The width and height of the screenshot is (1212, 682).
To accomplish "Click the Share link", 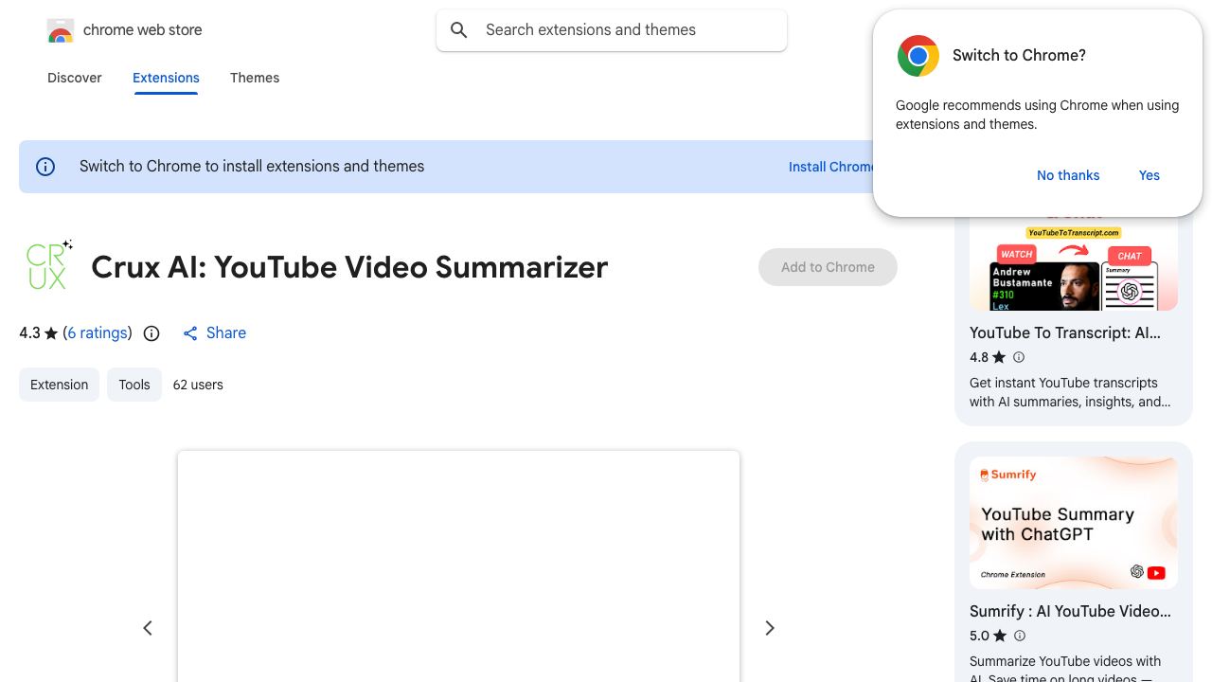I will [x=226, y=333].
